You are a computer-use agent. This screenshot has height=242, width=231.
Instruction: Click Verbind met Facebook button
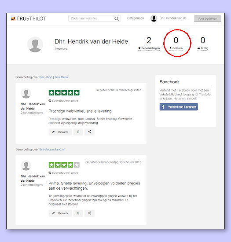point(179,106)
